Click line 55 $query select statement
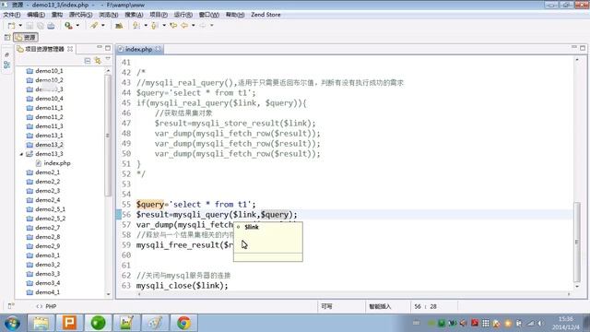This screenshot has height=332, width=590. (195, 205)
